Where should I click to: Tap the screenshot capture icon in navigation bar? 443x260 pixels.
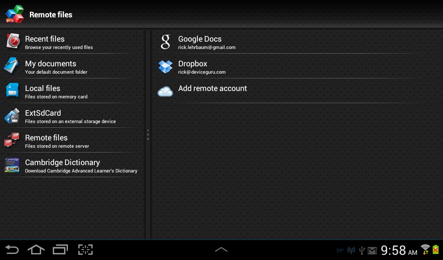coord(85,250)
